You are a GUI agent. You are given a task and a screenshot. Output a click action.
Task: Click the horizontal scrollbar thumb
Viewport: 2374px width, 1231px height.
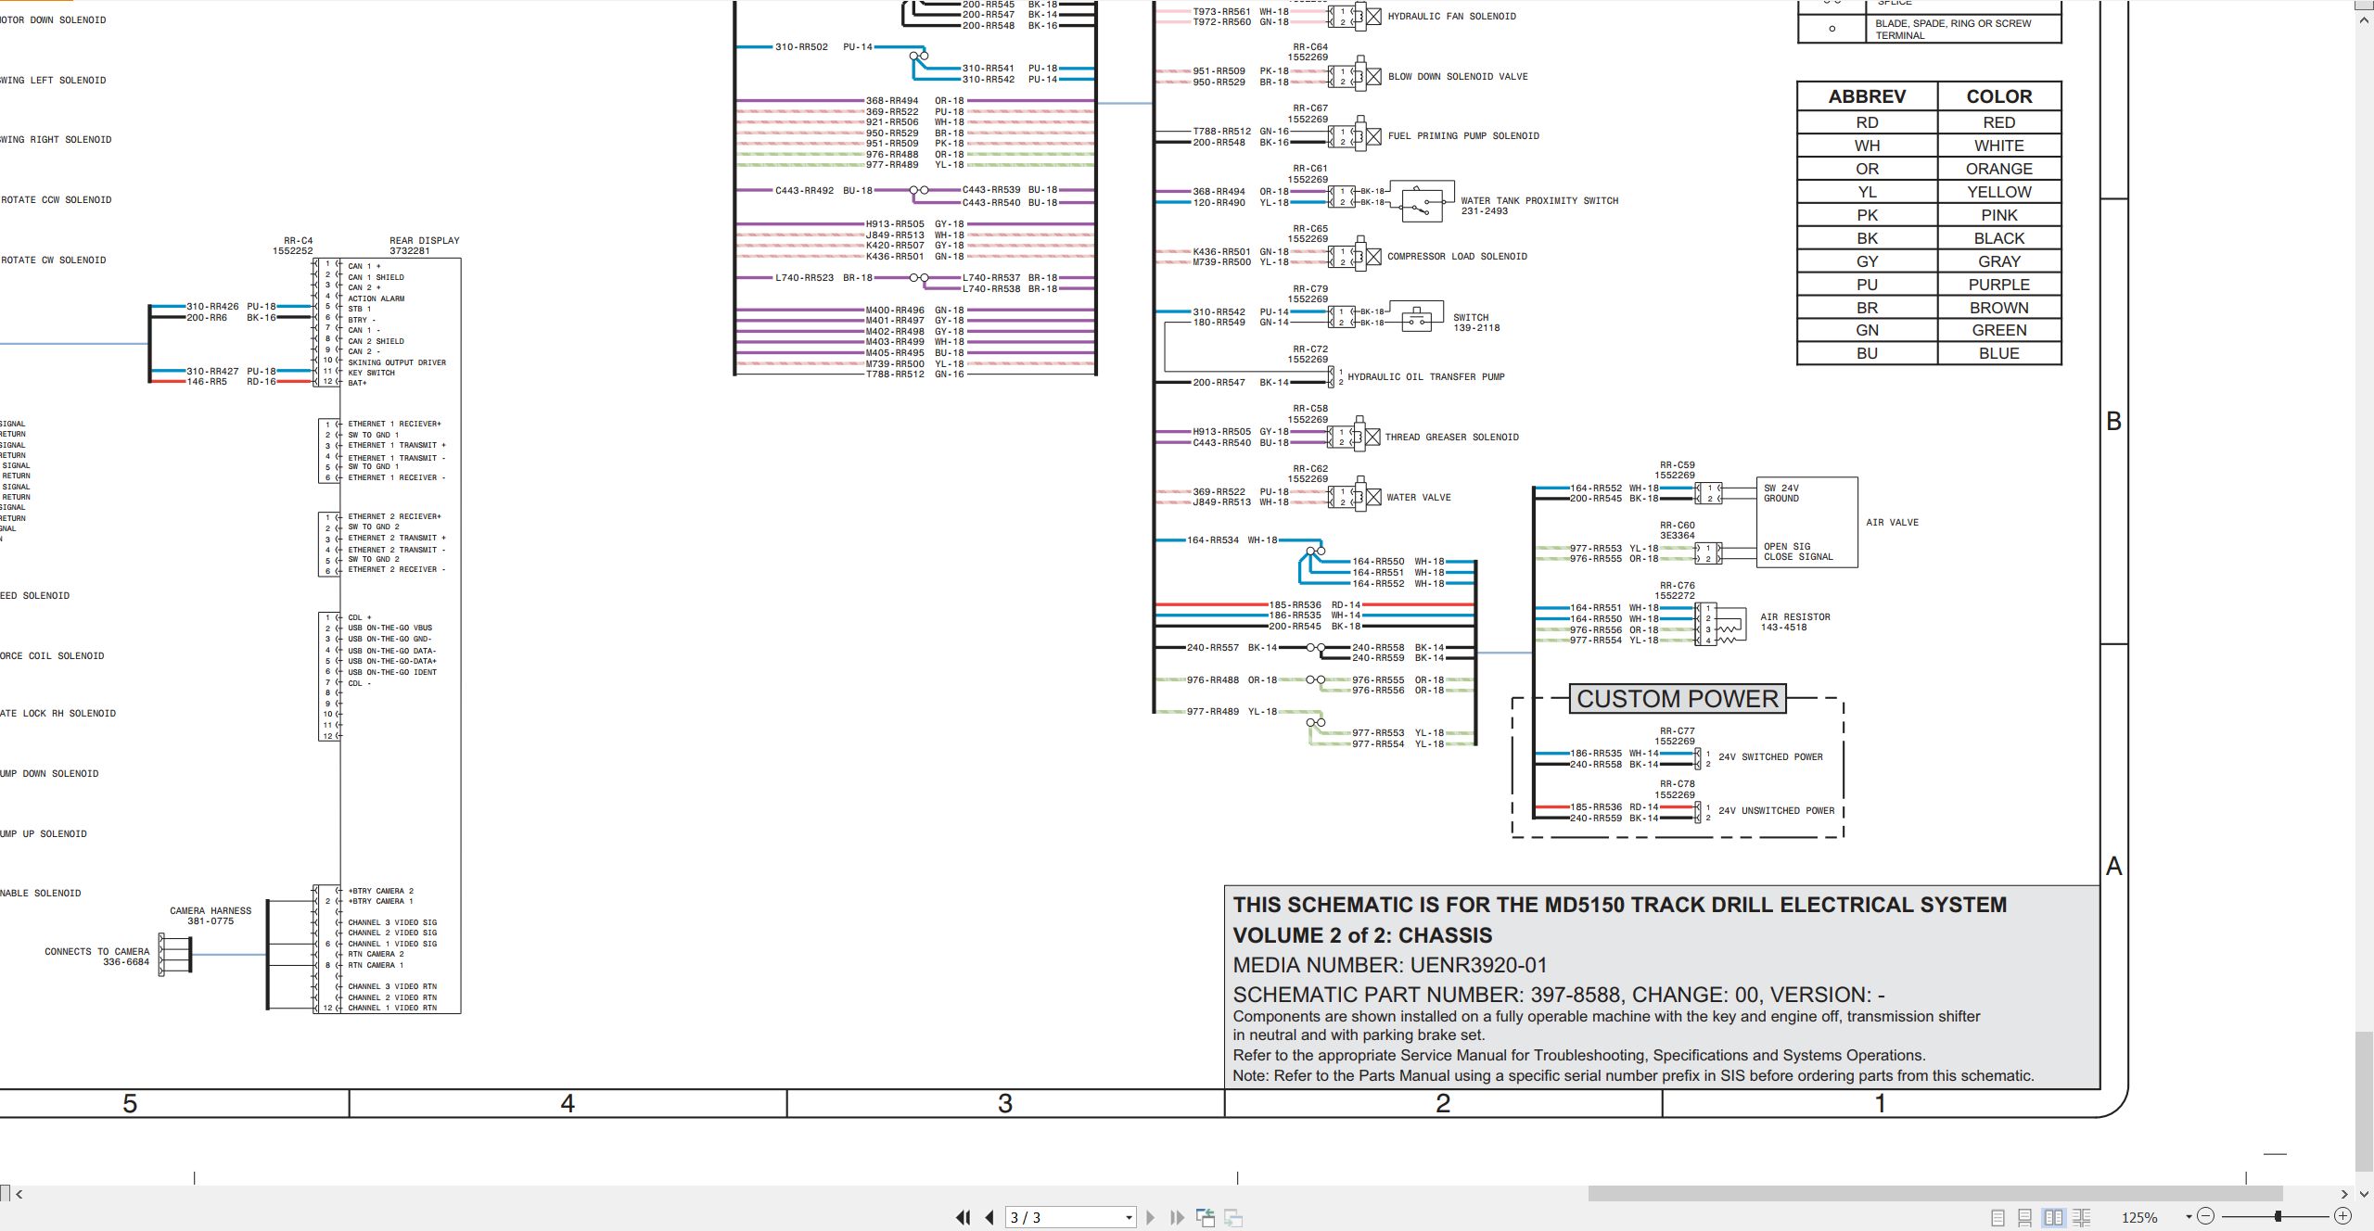point(1935,1194)
